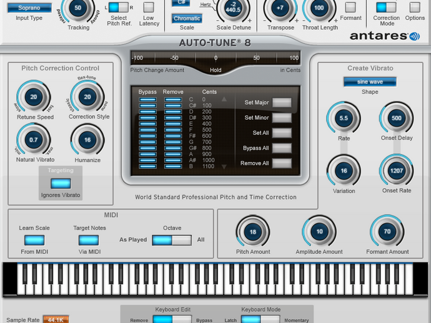Click the Variation knob
The image size is (431, 323).
point(344,171)
